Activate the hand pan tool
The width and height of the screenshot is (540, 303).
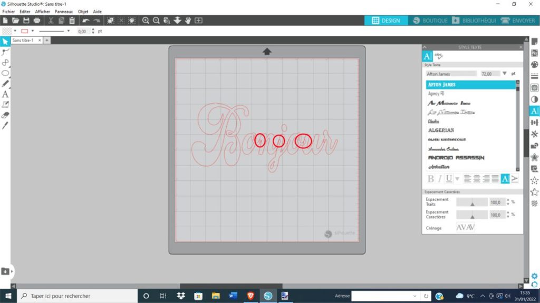coord(188,21)
